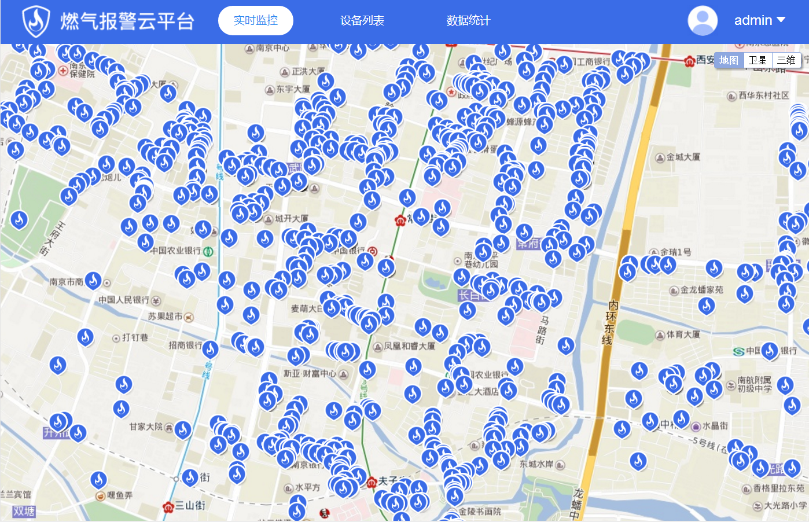This screenshot has height=522, width=809.
Task: Expand the admin dropdown arrow
Action: [781, 20]
